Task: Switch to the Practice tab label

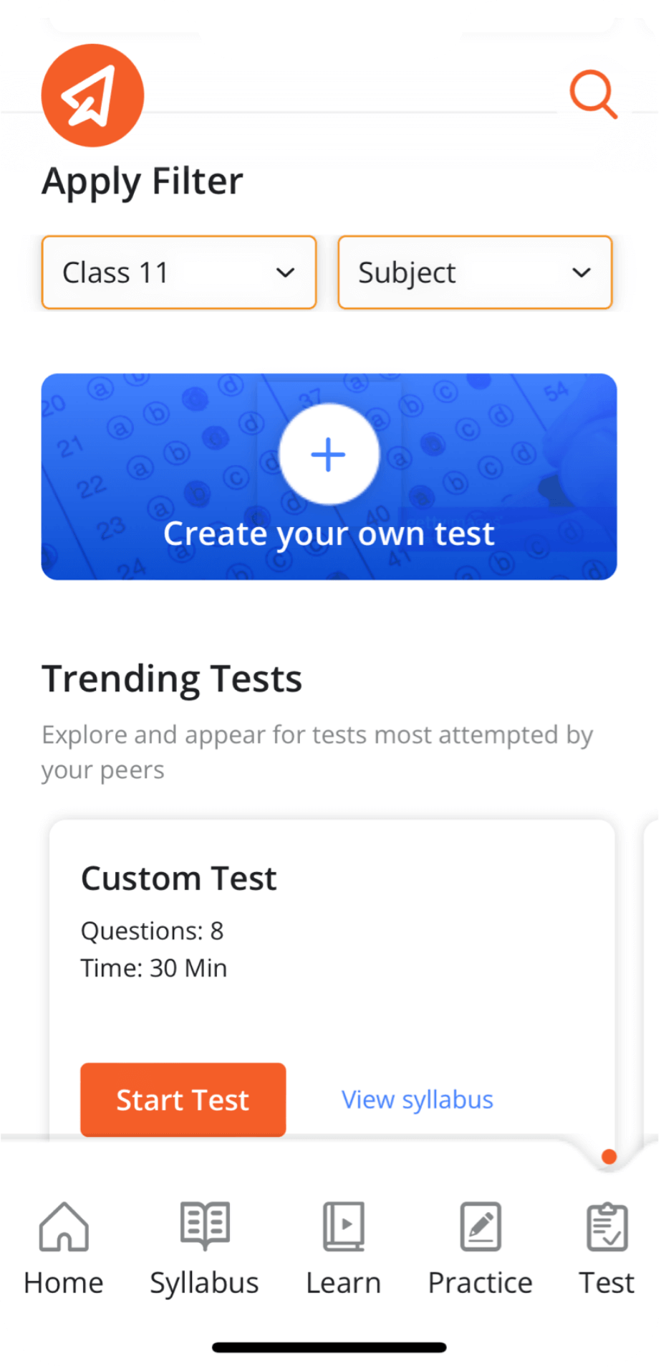Action: 480,1283
